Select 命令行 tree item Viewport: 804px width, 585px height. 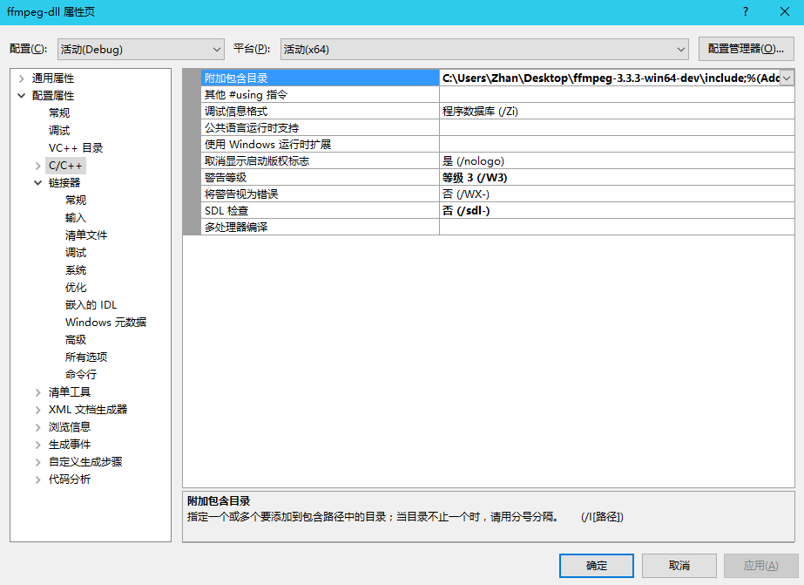[81, 375]
